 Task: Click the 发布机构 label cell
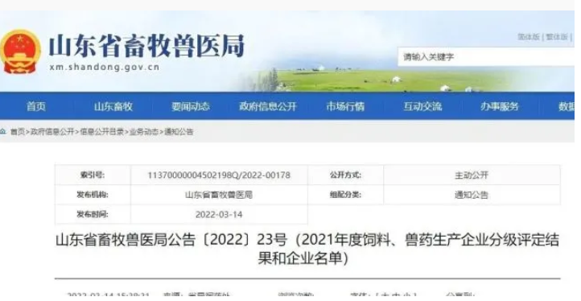[x=93, y=195]
